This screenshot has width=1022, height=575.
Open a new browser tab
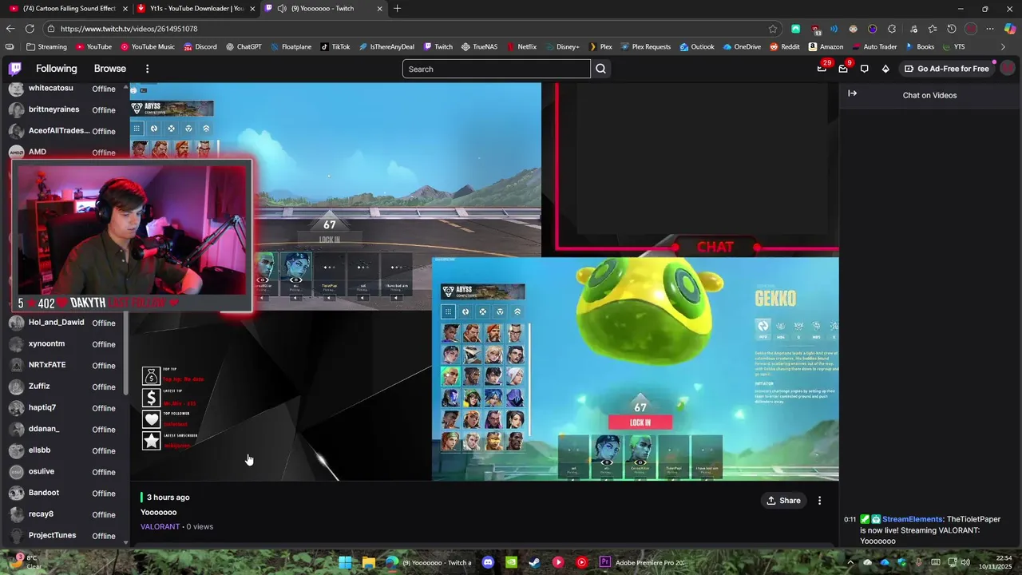[x=397, y=9]
